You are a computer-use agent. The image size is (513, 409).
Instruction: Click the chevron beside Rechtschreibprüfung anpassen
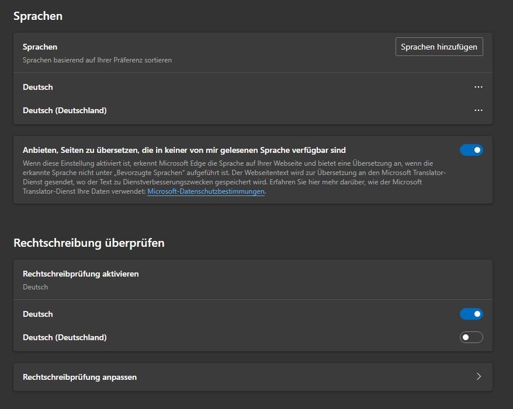click(x=479, y=377)
